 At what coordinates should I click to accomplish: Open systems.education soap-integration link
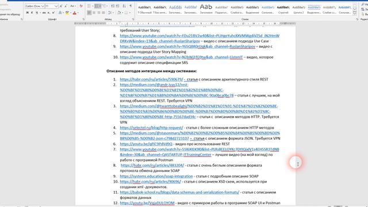pyautogui.click(x=156, y=176)
